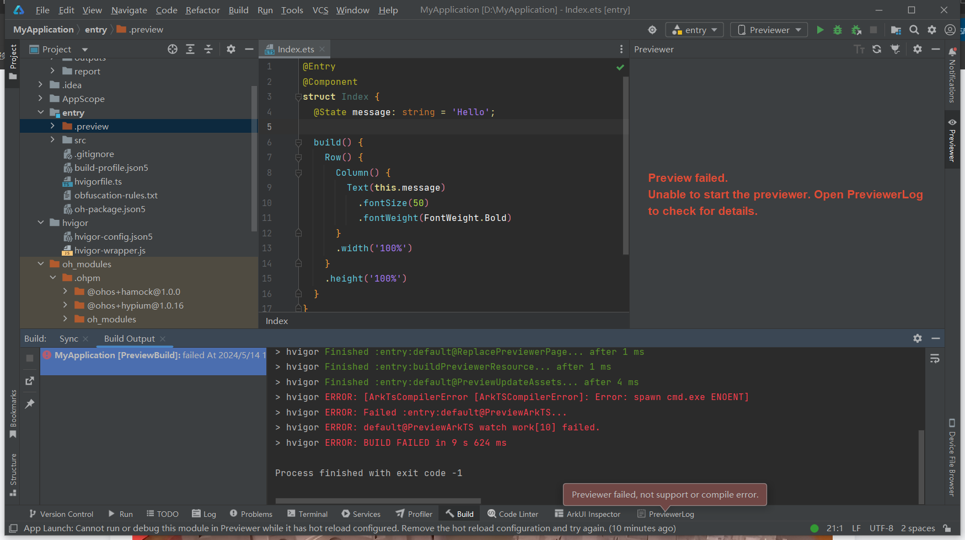Toggle the Previewer side tool window

(x=952, y=140)
